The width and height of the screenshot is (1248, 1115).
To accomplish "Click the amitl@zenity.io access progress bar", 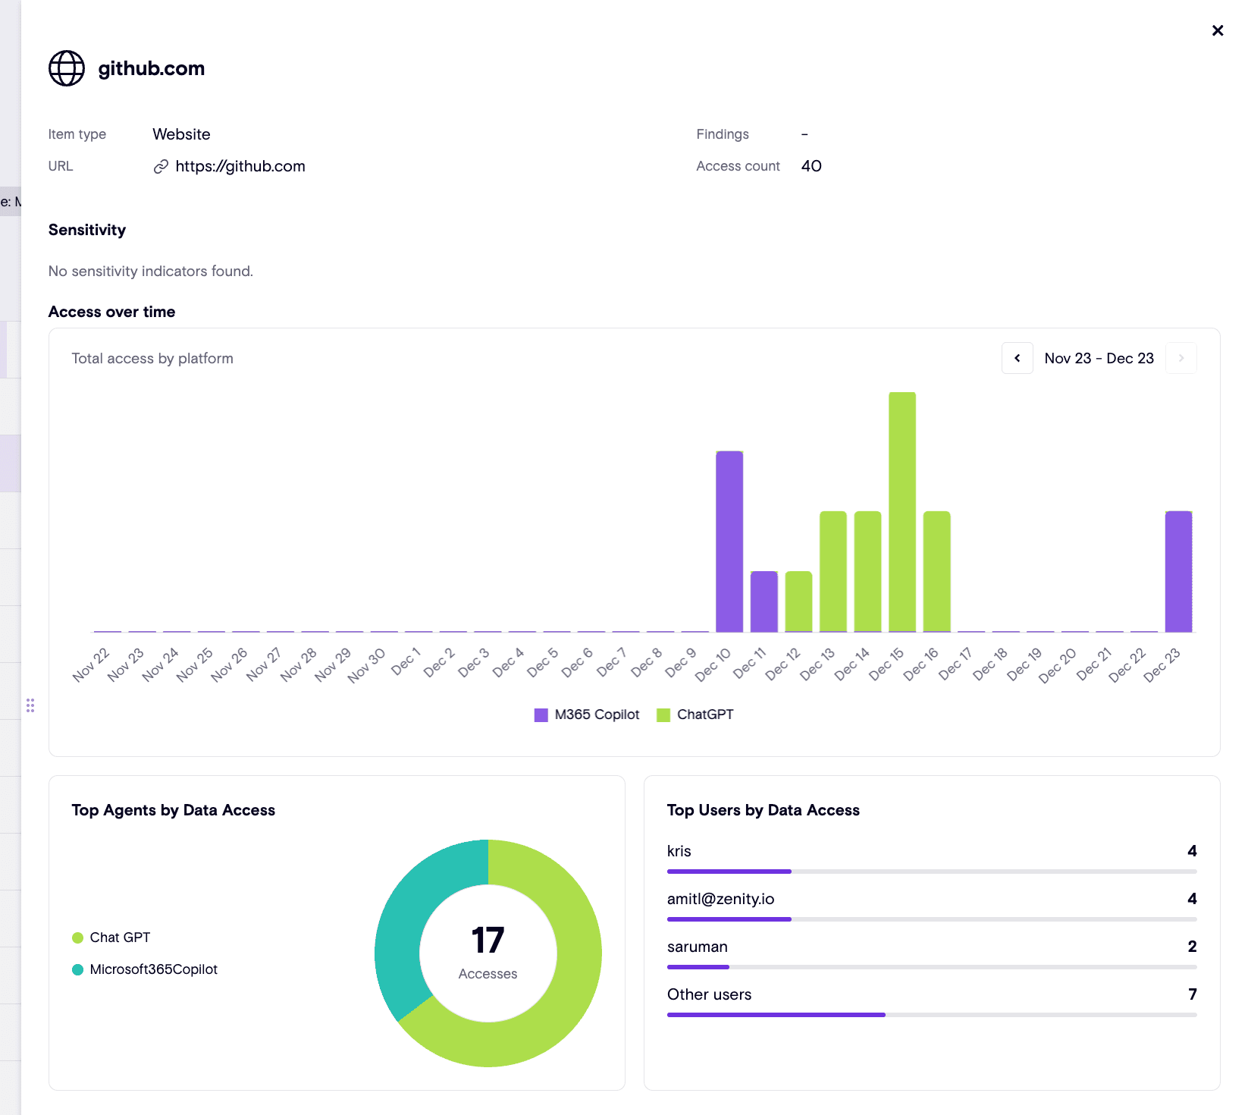I will pyautogui.click(x=932, y=919).
